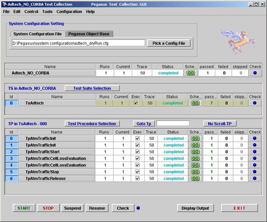This screenshot has width=267, height=222.
Task: Click completed status of Adtech_NO_CORBA
Action: point(168,73)
